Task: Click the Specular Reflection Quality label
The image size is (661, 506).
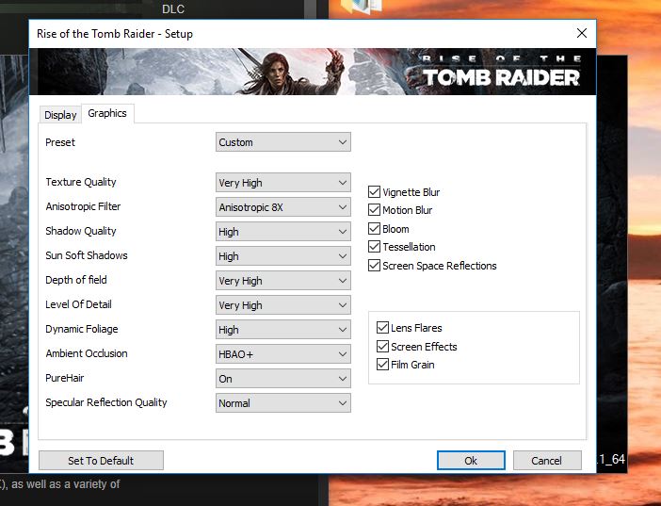Action: (106, 402)
